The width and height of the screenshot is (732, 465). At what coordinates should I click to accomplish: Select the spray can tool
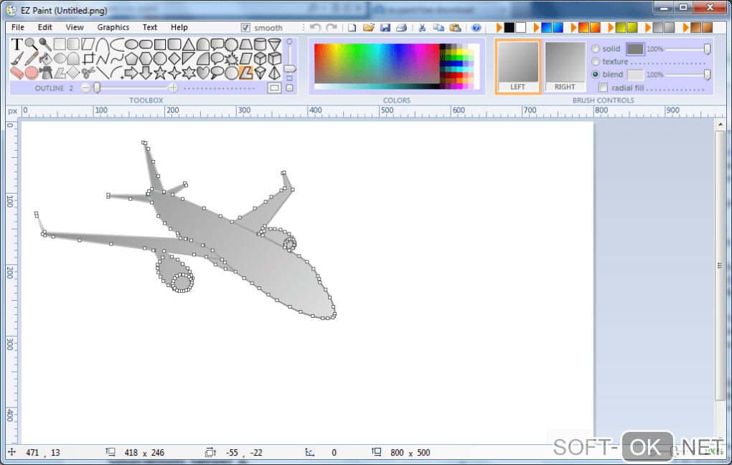pos(46,72)
